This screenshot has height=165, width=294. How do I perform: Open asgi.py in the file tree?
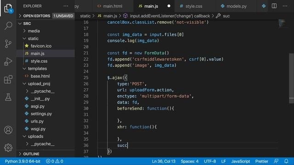tap(38, 106)
